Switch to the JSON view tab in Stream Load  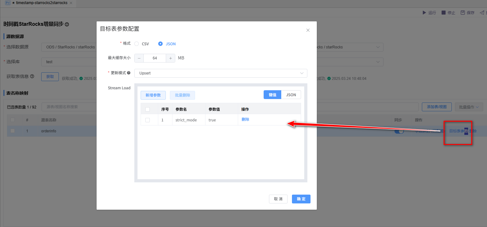click(x=291, y=95)
